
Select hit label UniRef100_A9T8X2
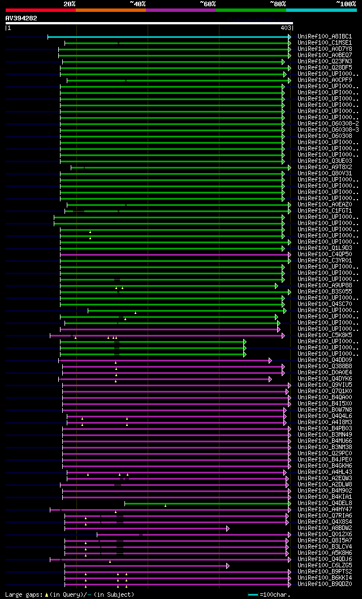(x=325, y=167)
